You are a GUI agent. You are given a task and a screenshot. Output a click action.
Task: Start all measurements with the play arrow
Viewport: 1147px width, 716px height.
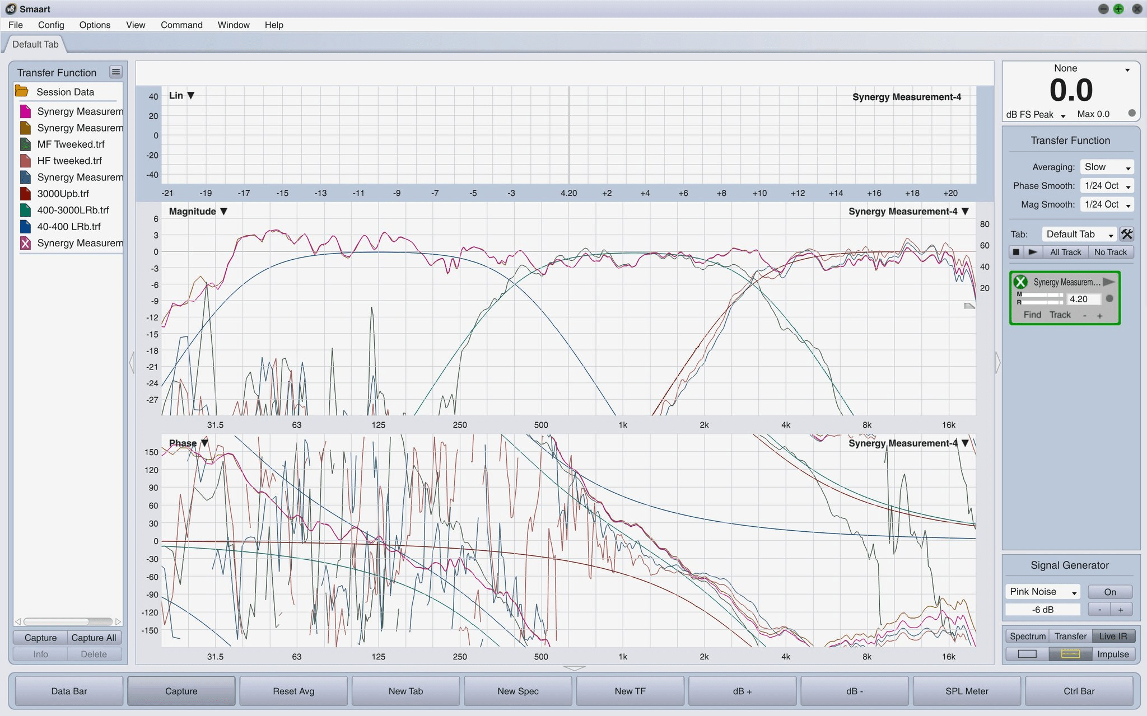pyautogui.click(x=1033, y=252)
